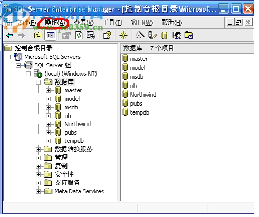Select 安全性 in the tree
The image size is (259, 217).
point(64,174)
